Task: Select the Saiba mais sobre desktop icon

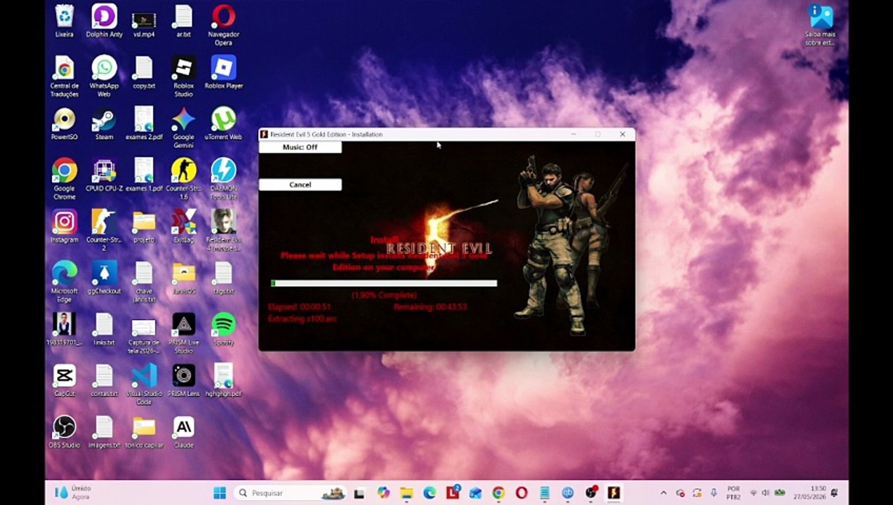Action: 820,25
